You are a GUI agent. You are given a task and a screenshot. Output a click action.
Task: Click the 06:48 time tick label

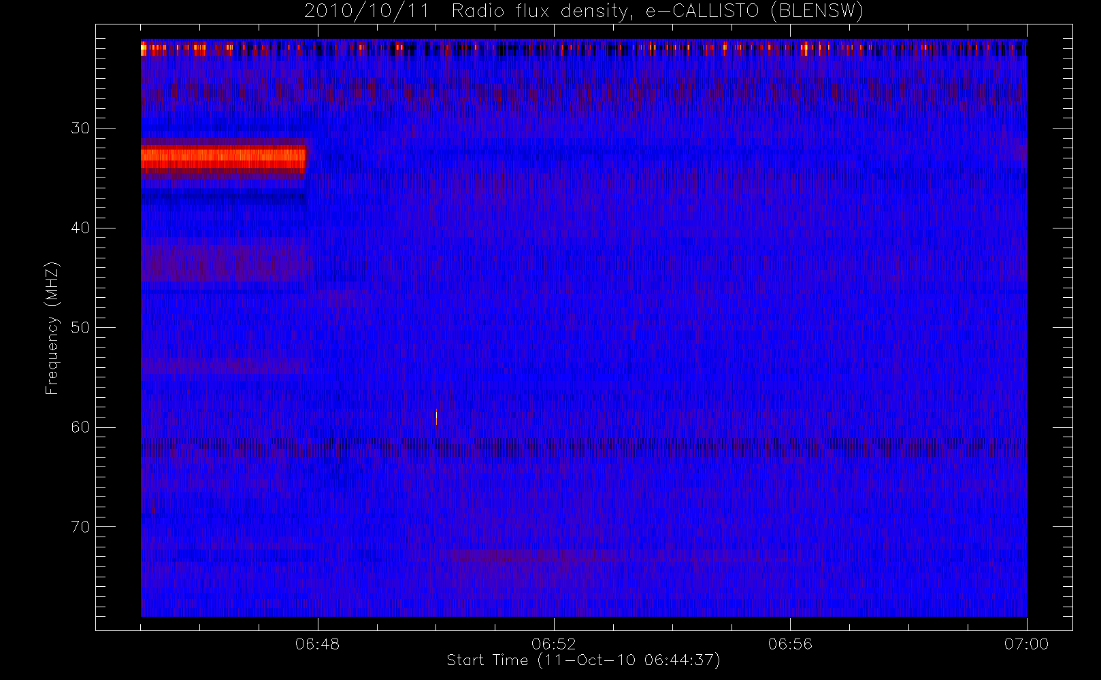pyautogui.click(x=318, y=644)
